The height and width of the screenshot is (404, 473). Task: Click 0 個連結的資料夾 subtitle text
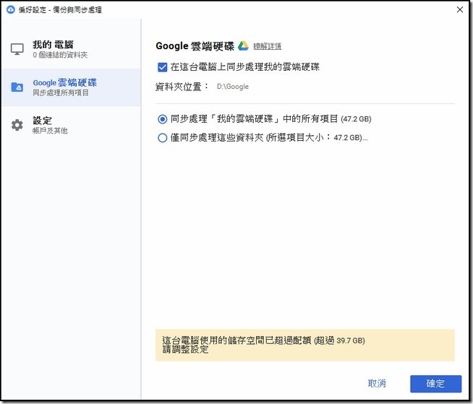click(x=60, y=55)
